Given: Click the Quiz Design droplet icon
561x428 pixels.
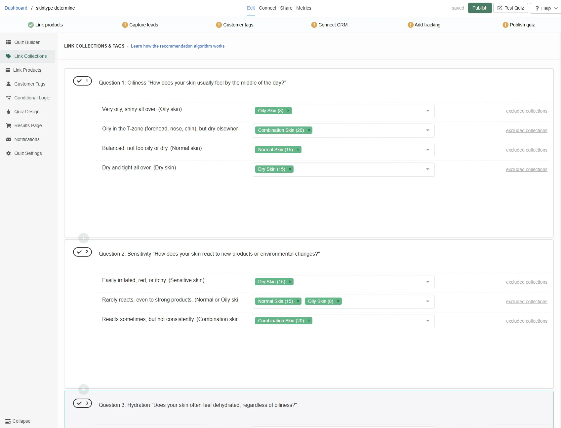Looking at the screenshot, I should pyautogui.click(x=9, y=112).
